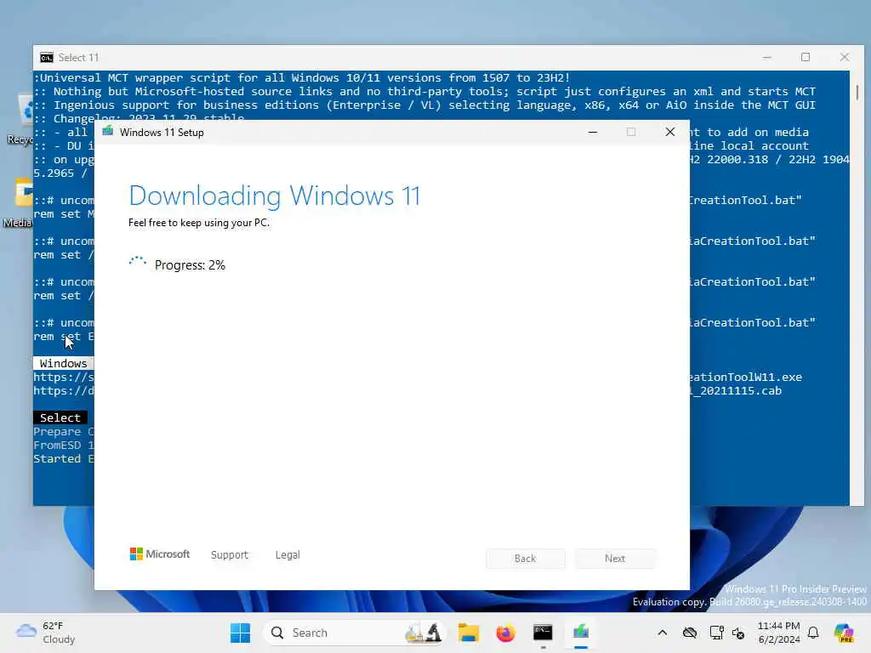Show hidden system tray icons chevron
This screenshot has width=871, height=653.
click(662, 633)
